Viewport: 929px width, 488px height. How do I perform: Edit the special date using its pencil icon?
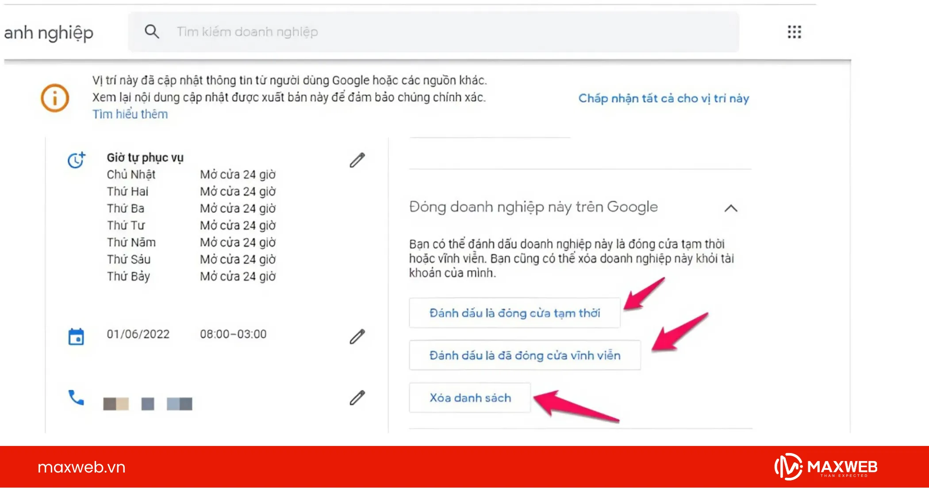click(x=357, y=336)
